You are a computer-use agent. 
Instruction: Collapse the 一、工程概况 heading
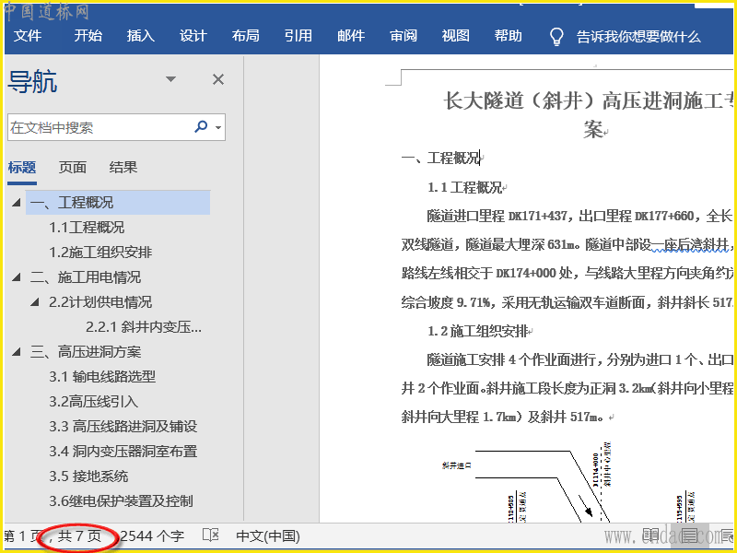[17, 203]
